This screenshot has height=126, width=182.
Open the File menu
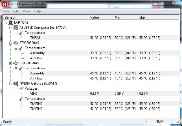tap(7, 11)
